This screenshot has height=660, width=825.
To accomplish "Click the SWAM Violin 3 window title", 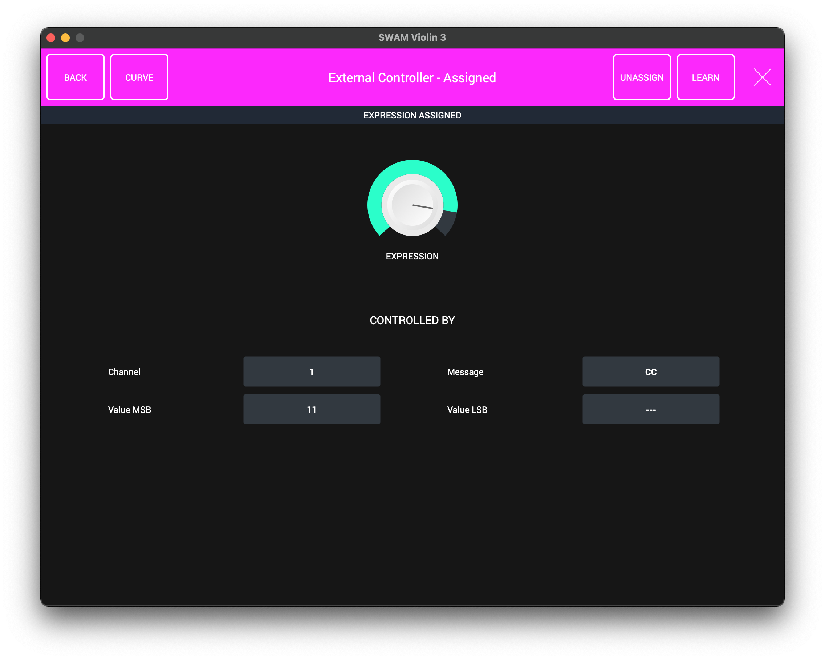I will click(x=412, y=37).
